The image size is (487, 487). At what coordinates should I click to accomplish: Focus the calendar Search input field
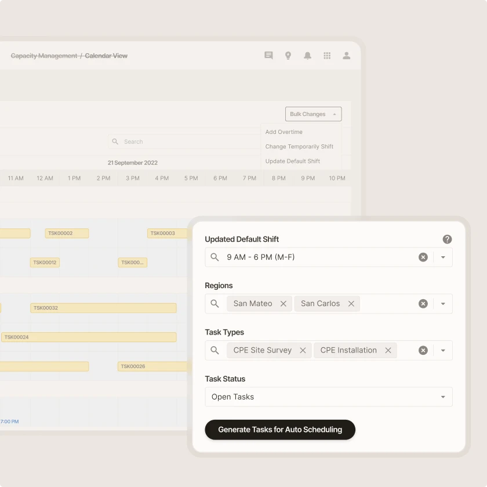[x=185, y=141]
